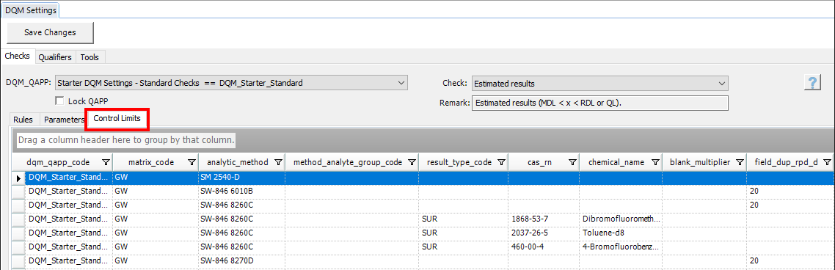The width and height of the screenshot is (835, 270).
Task: Select the field_dup_rpd value 20 in 6010B row
Action: click(790, 191)
